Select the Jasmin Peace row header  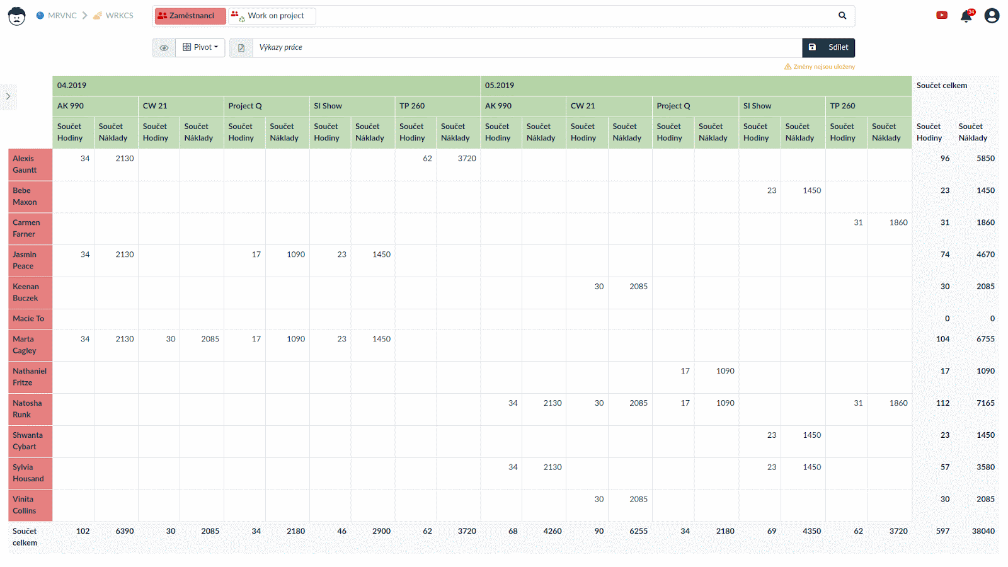pos(30,261)
